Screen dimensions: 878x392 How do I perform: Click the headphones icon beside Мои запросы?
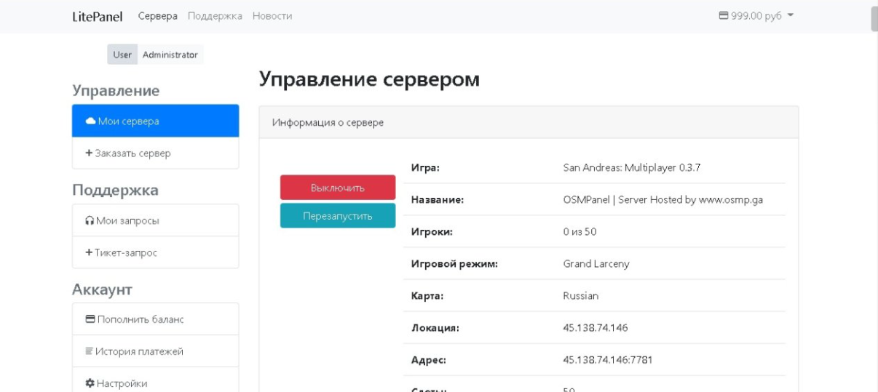90,220
